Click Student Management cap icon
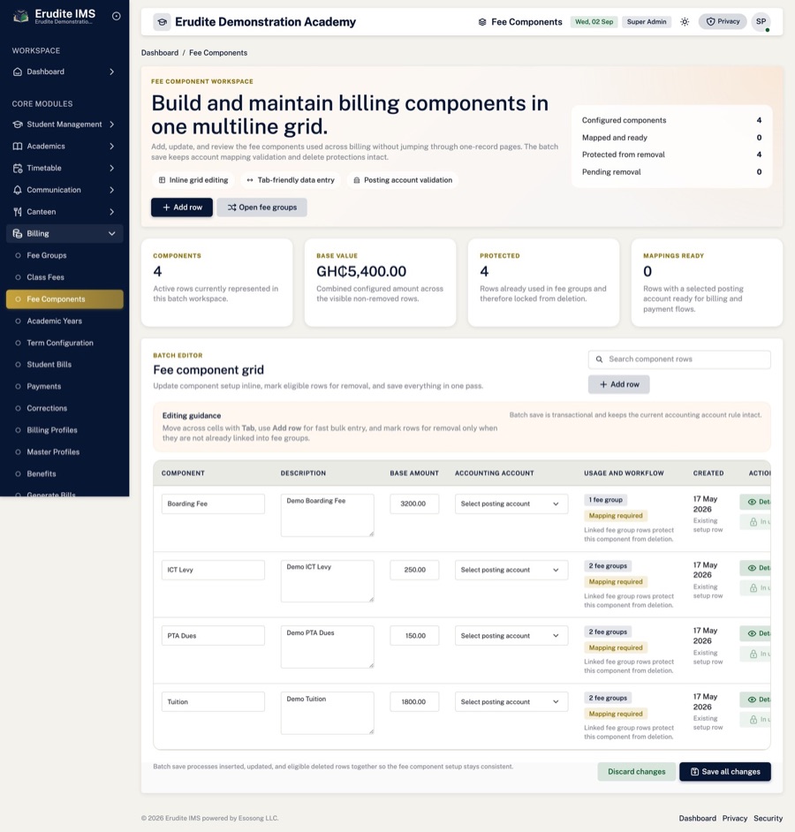The width and height of the screenshot is (795, 832). click(x=18, y=125)
